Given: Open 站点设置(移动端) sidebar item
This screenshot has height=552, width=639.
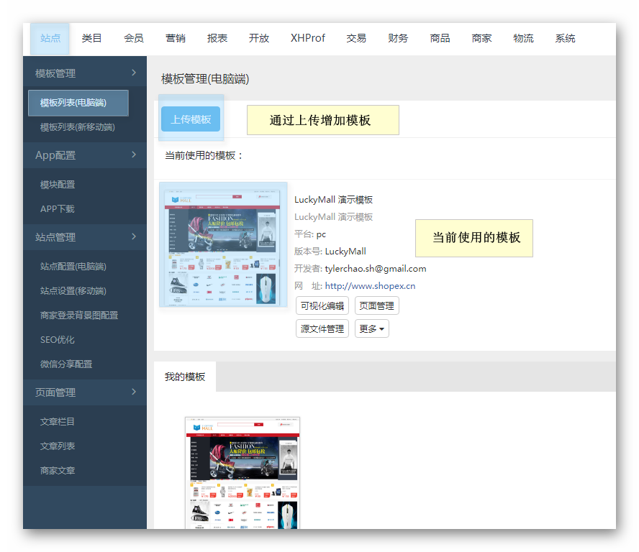Looking at the screenshot, I should (73, 291).
